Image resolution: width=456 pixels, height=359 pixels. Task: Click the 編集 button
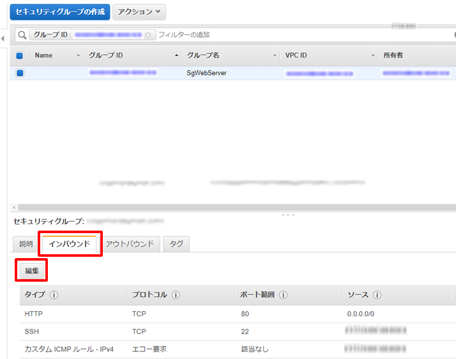32,271
